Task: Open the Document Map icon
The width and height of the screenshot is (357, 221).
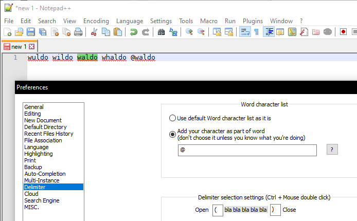Action: 292,32
